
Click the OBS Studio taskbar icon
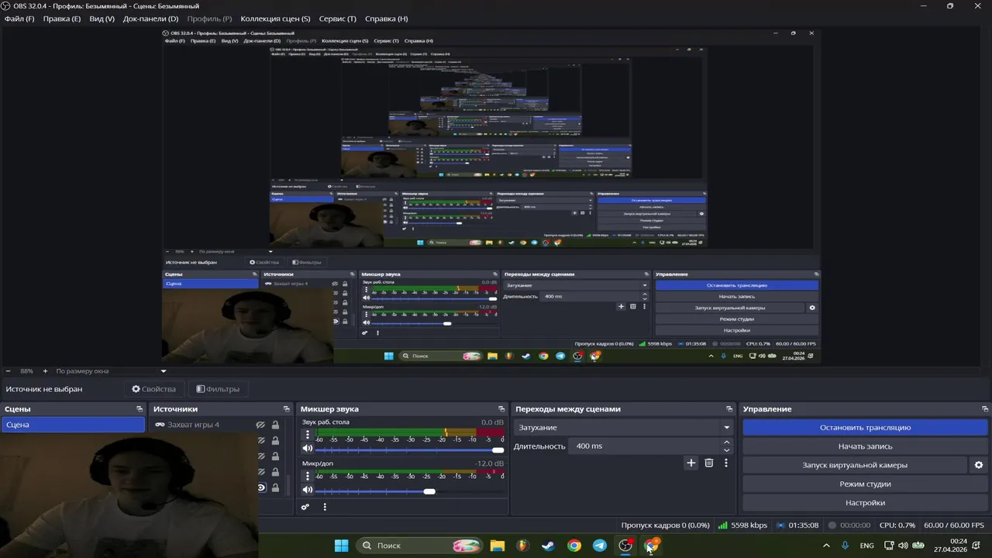pyautogui.click(x=625, y=546)
